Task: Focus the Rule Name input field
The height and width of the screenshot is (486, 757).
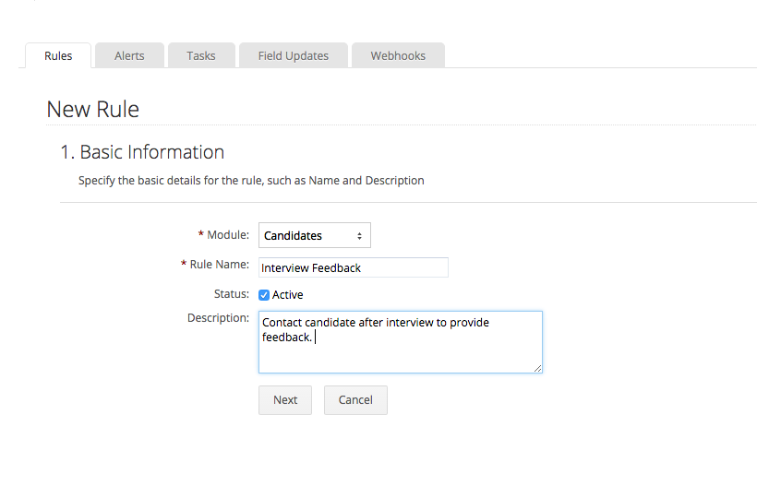Action: (353, 267)
